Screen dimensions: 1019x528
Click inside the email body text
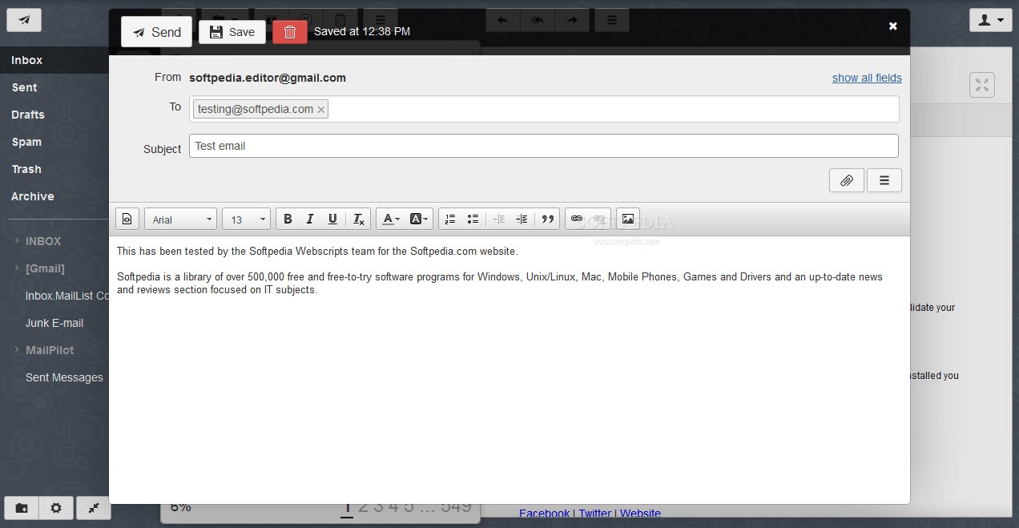(x=509, y=369)
